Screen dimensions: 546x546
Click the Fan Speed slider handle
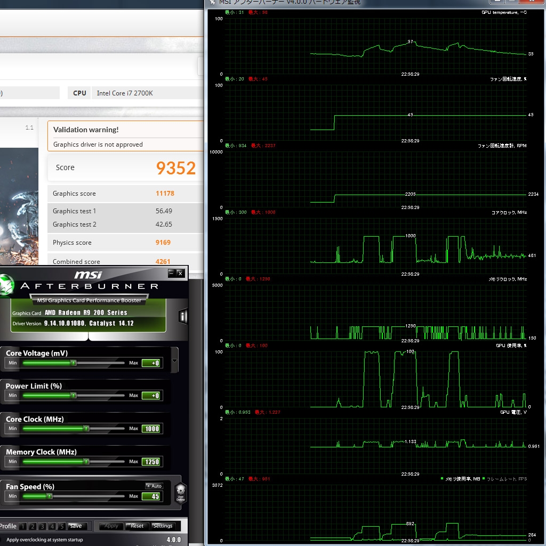click(x=50, y=496)
